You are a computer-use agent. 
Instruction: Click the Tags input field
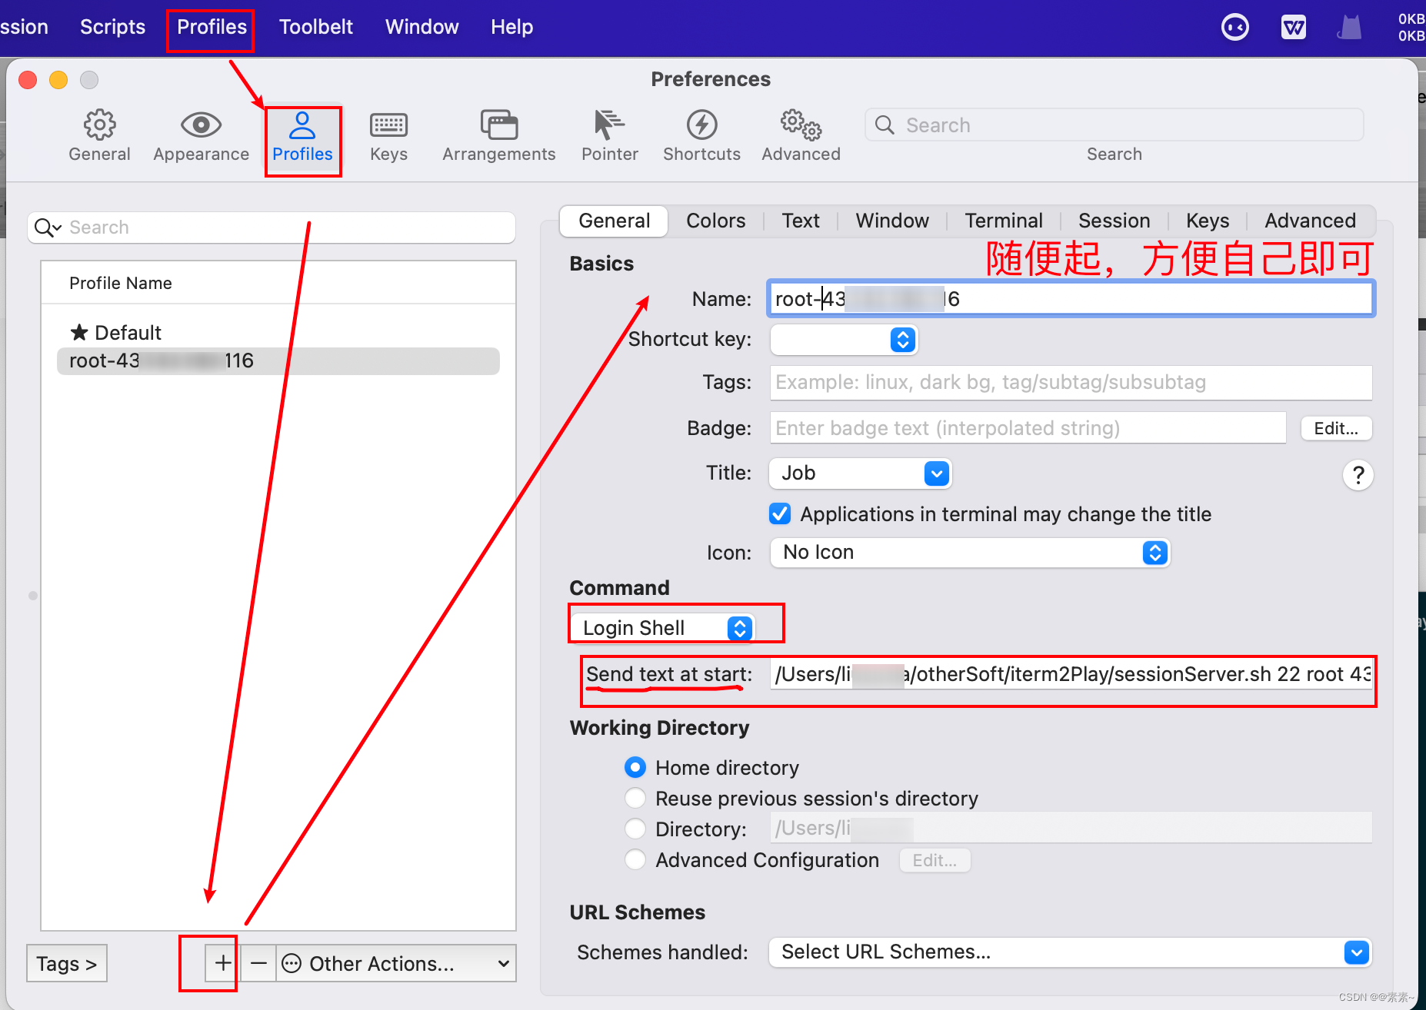pos(1071,382)
